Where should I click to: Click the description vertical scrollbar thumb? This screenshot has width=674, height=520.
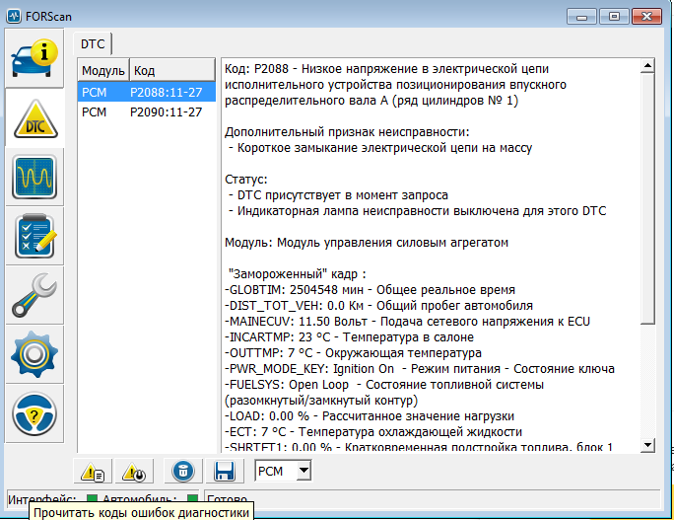(647, 198)
